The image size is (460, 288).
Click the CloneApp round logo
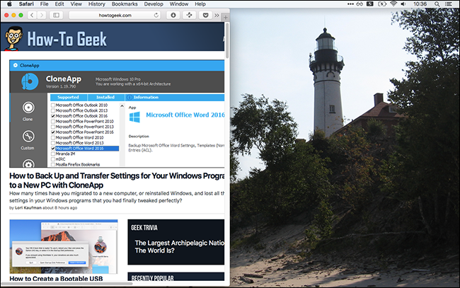[30, 81]
